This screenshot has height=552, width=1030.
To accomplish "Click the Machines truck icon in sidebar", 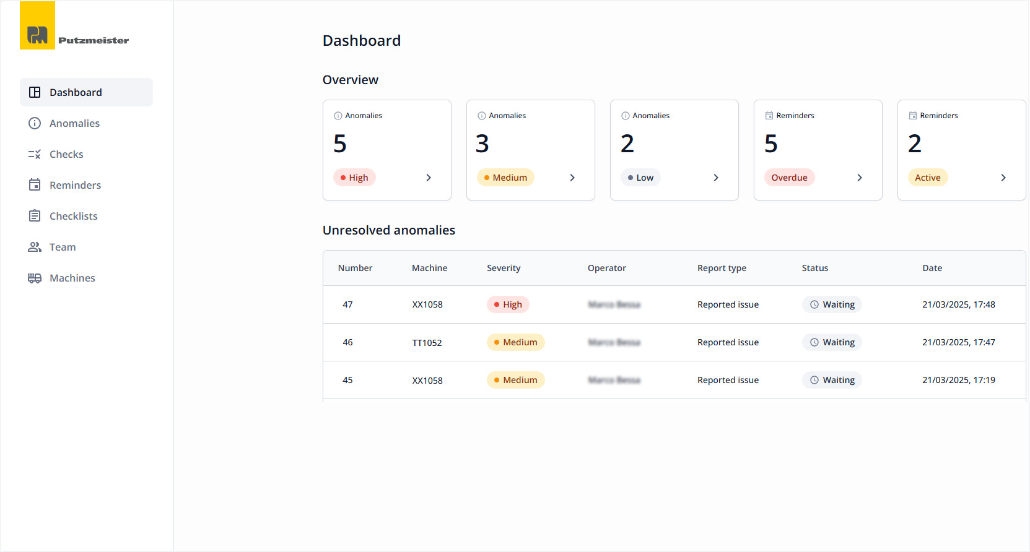I will click(35, 278).
